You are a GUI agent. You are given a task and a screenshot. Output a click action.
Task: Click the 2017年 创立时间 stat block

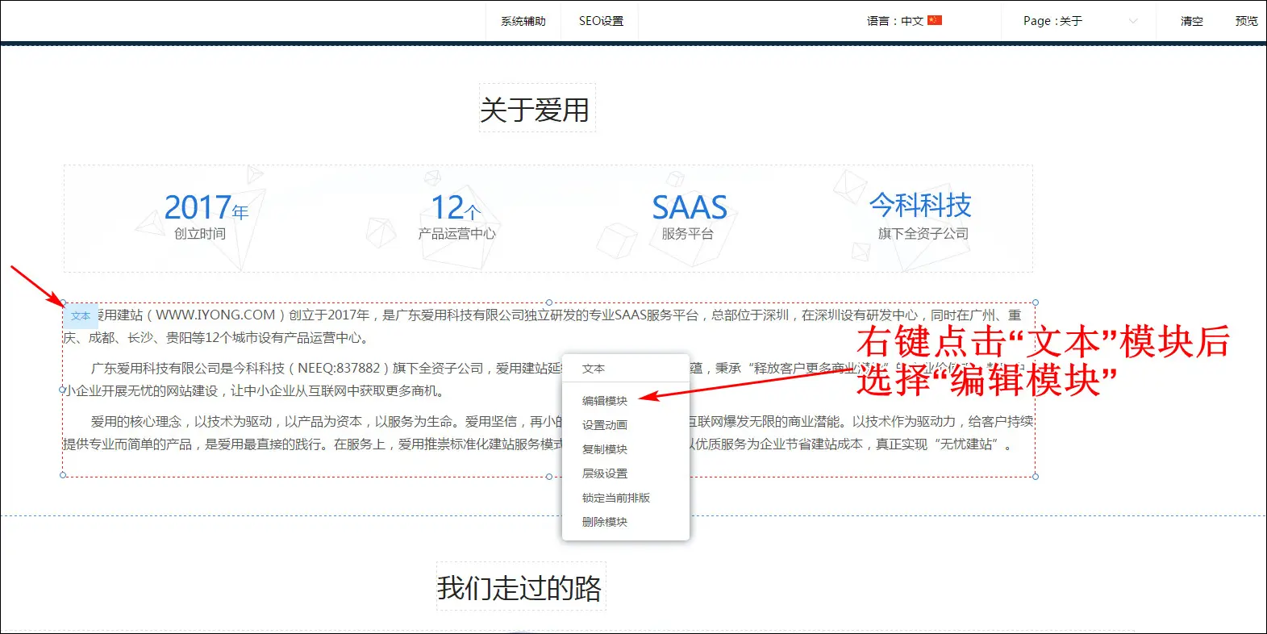[x=205, y=216]
